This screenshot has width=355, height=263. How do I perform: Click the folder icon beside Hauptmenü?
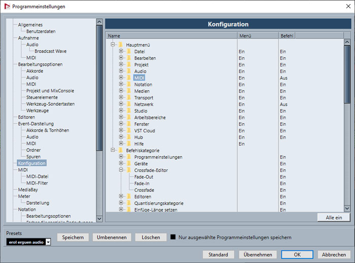(121, 45)
